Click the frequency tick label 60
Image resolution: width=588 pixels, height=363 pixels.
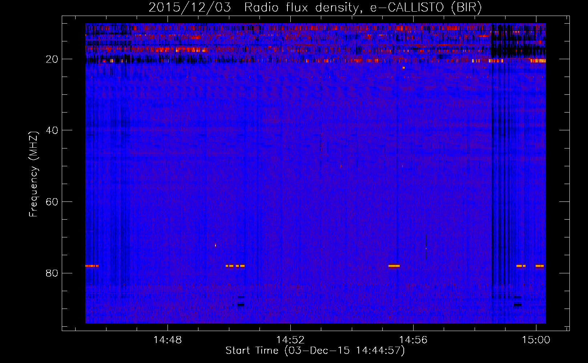click(52, 202)
